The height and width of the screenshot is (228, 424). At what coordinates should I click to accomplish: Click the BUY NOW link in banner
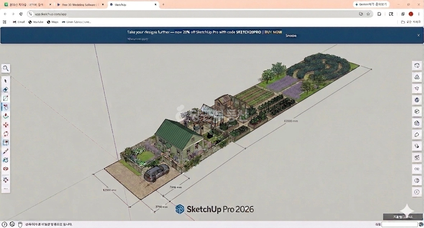coord(273,32)
